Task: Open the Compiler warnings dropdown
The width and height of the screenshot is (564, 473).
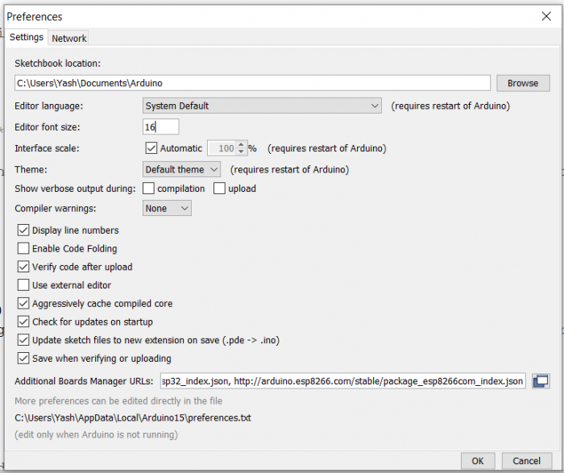Action: 167,208
